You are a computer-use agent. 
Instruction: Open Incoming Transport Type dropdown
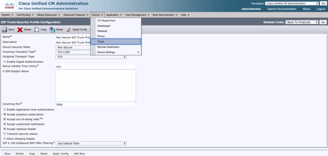(73, 52)
